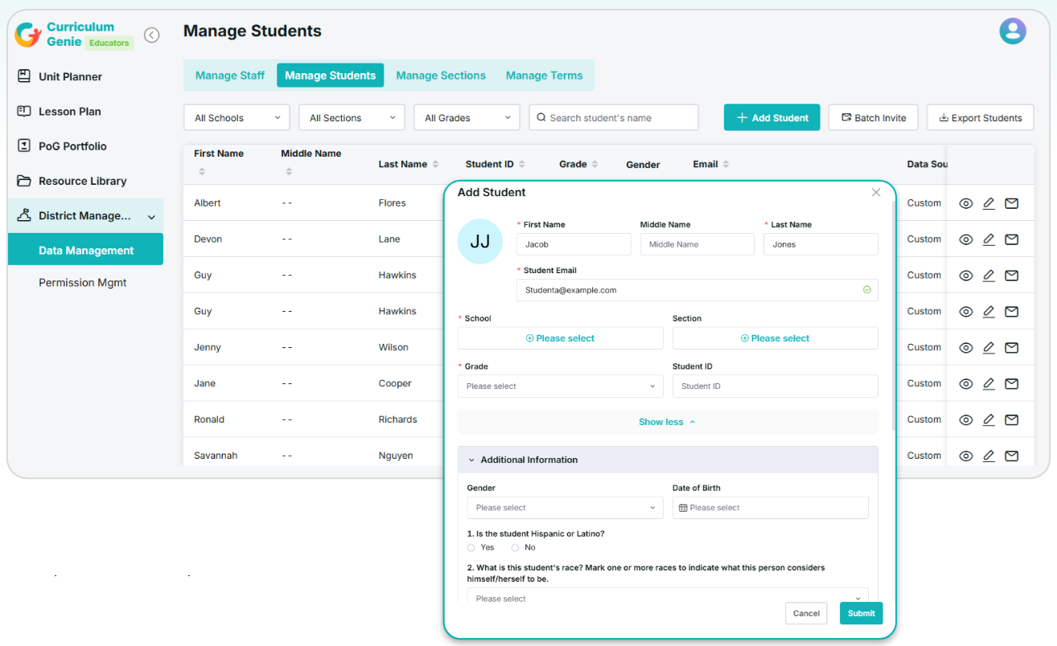Open the Date of Birth picker
The image size is (1057, 646).
tap(771, 508)
